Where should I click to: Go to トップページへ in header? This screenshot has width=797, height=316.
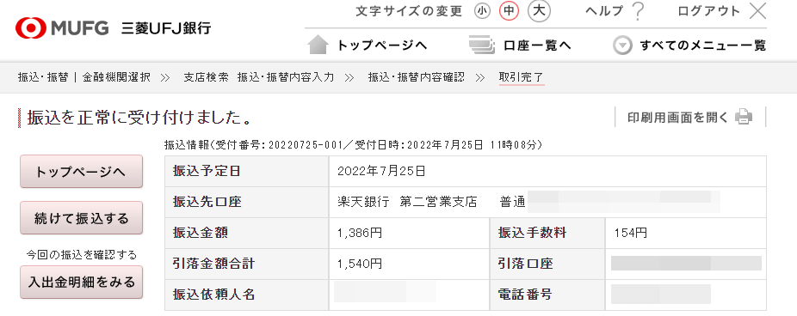click(382, 46)
